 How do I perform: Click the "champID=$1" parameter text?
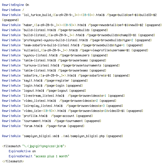[128, 35]
